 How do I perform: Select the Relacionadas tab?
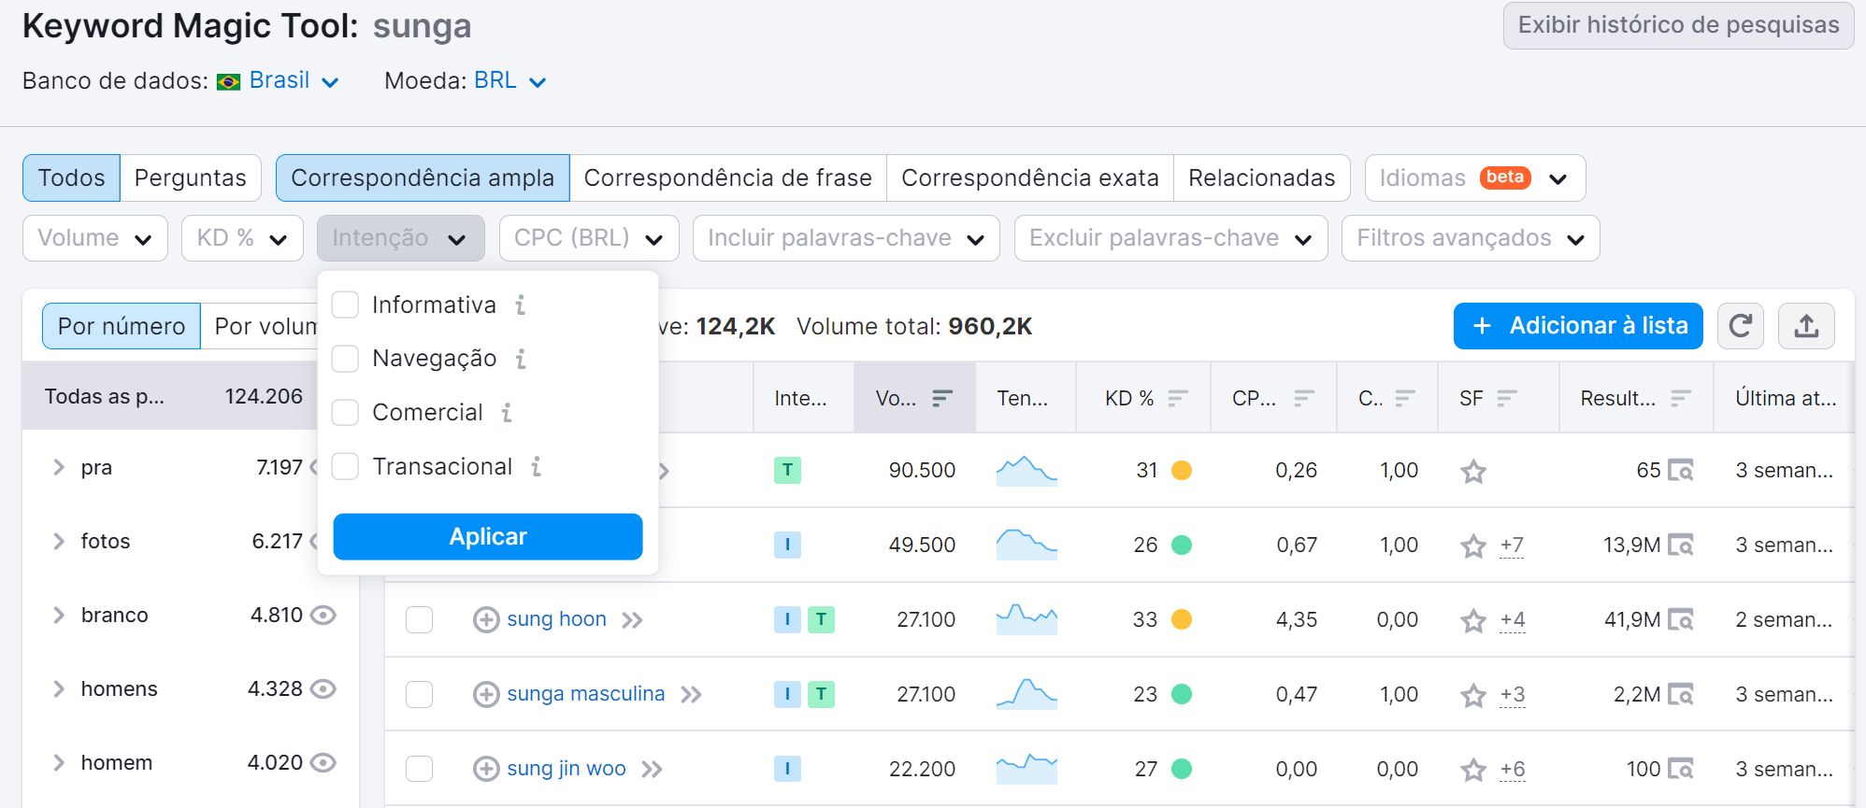(1262, 177)
